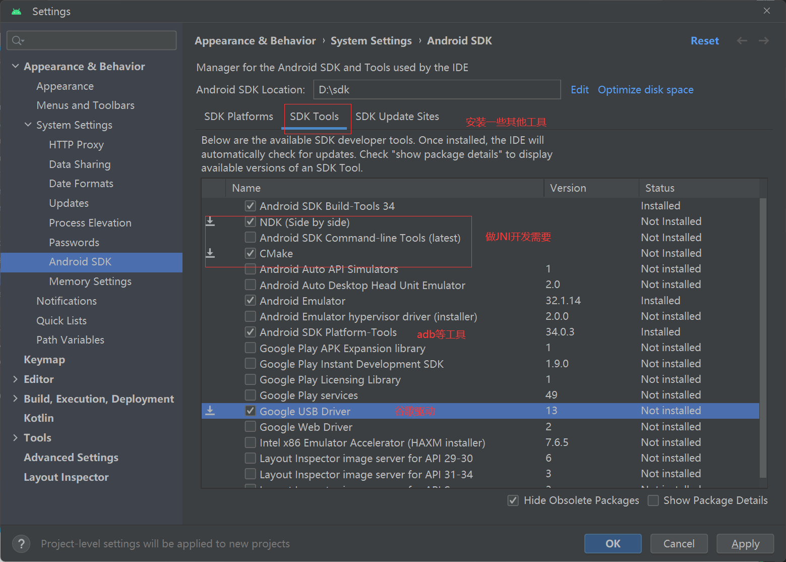
Task: Switch to the SDK Platforms tab
Action: (238, 117)
